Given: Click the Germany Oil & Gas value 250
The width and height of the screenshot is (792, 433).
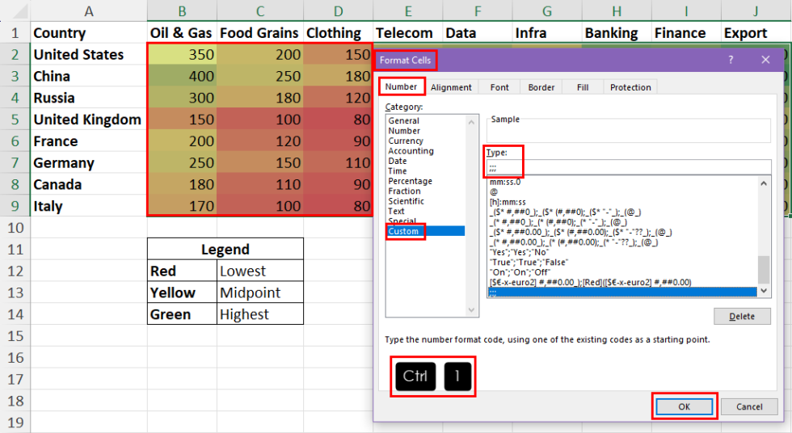Looking at the screenshot, I should (x=182, y=163).
